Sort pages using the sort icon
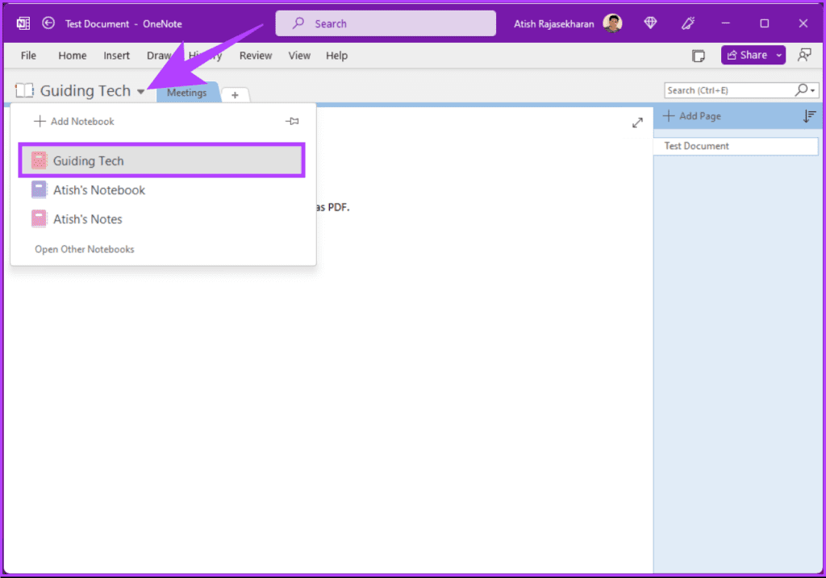 click(810, 116)
